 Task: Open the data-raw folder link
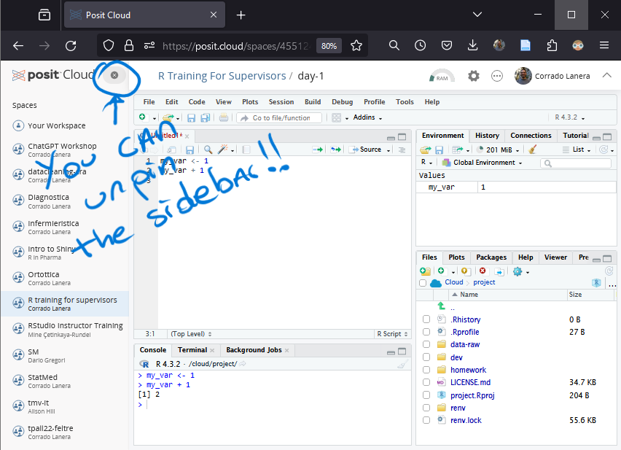pyautogui.click(x=464, y=344)
